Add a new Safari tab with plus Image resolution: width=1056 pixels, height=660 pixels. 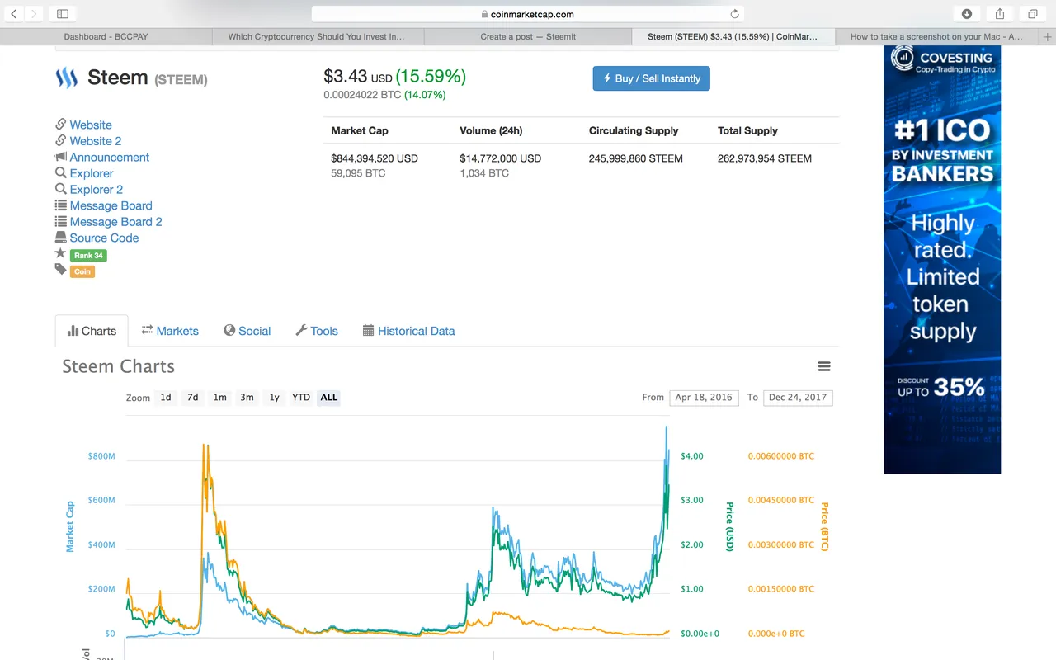[1049, 37]
